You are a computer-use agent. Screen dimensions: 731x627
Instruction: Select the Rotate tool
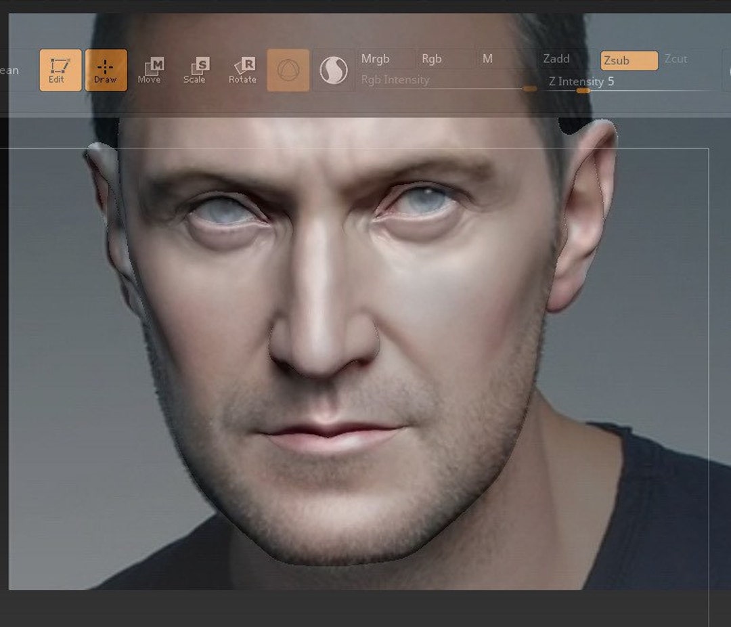242,70
